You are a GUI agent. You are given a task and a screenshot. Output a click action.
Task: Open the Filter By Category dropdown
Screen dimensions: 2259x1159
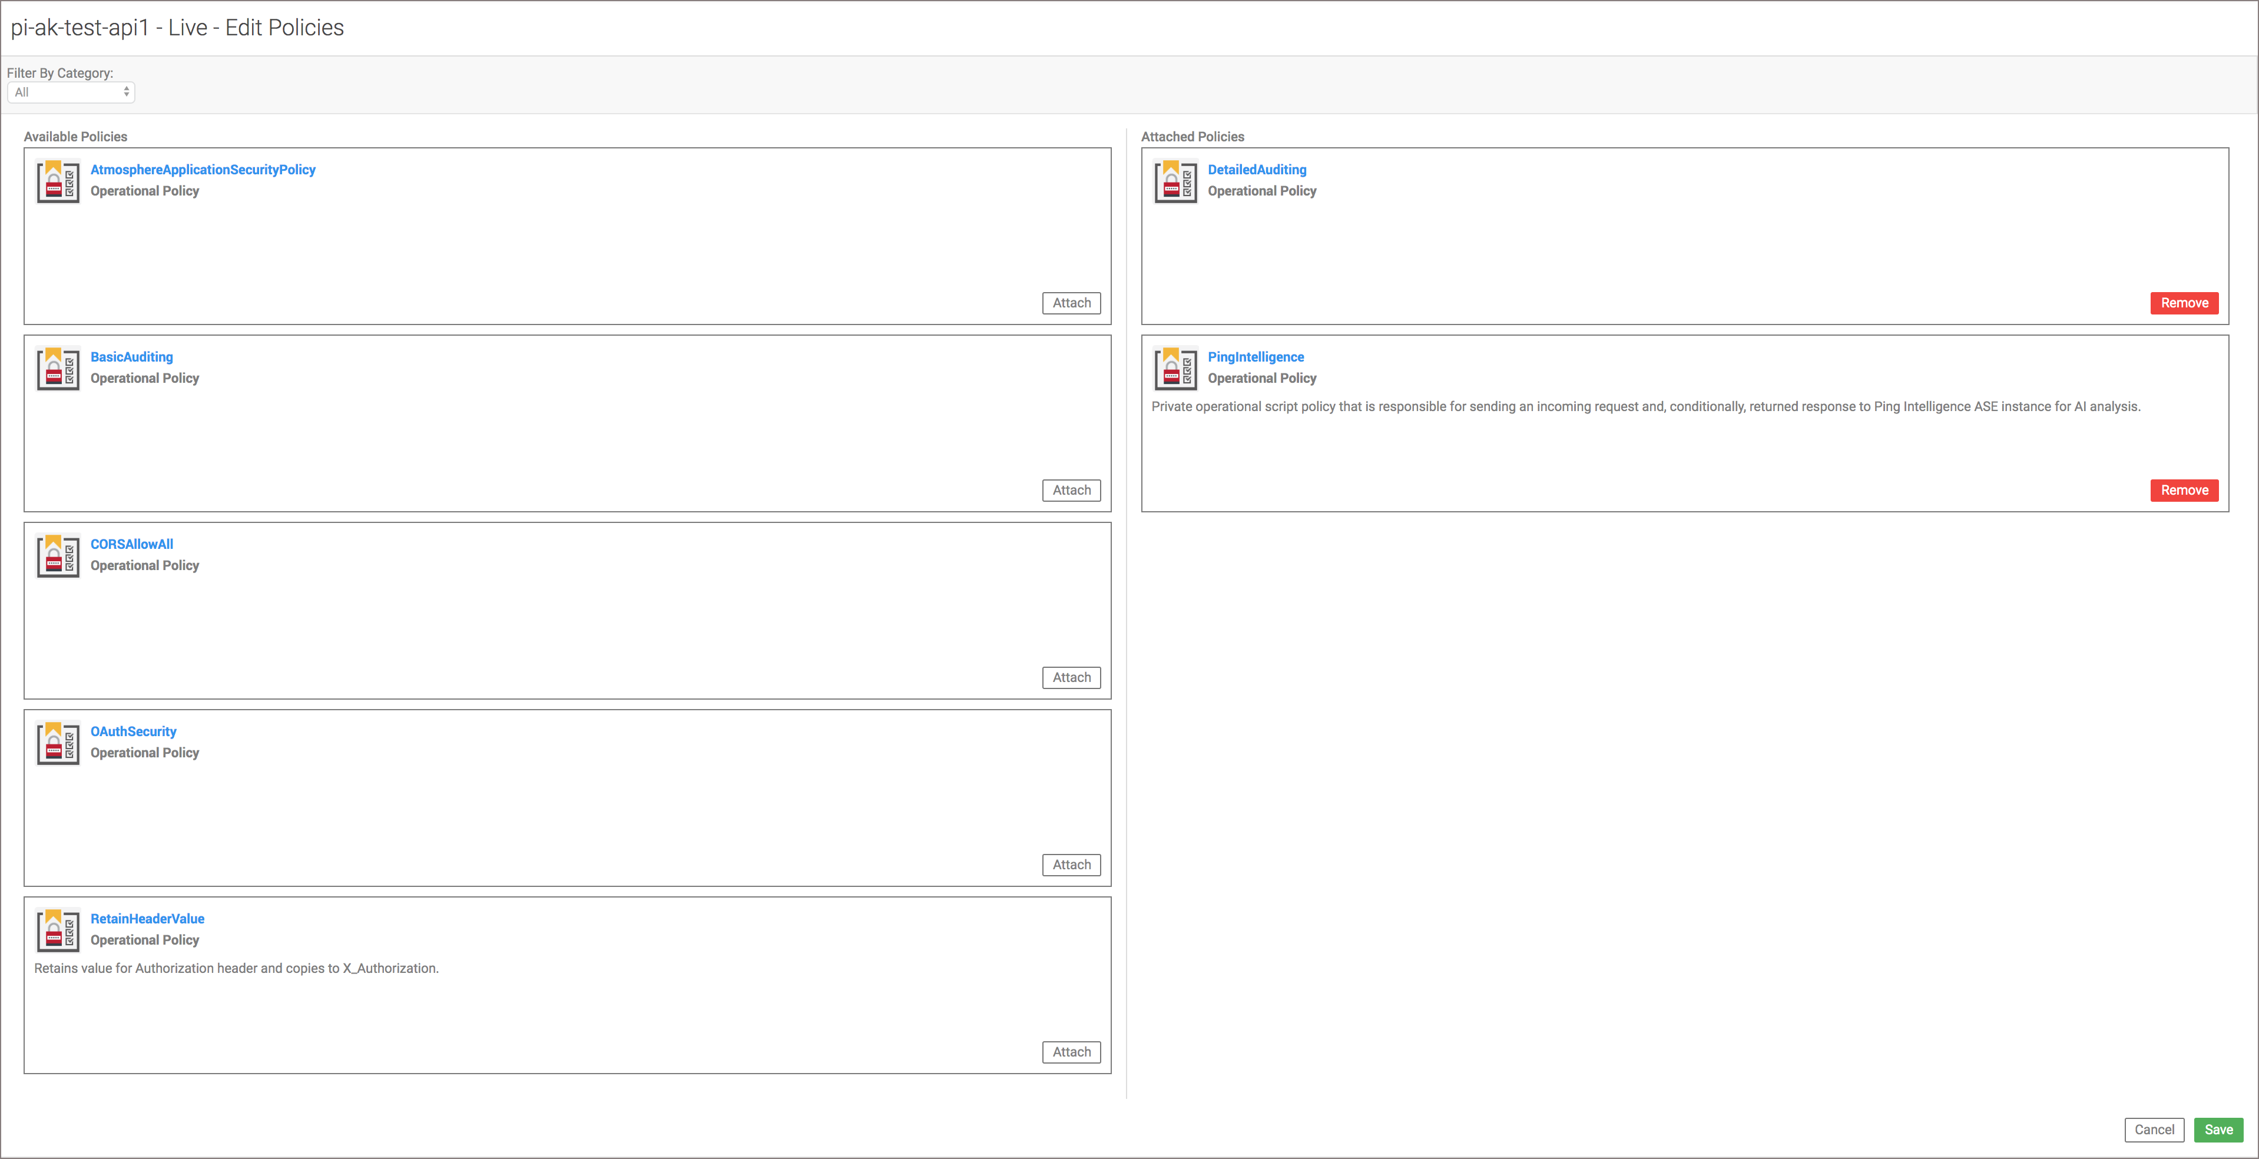tap(71, 92)
